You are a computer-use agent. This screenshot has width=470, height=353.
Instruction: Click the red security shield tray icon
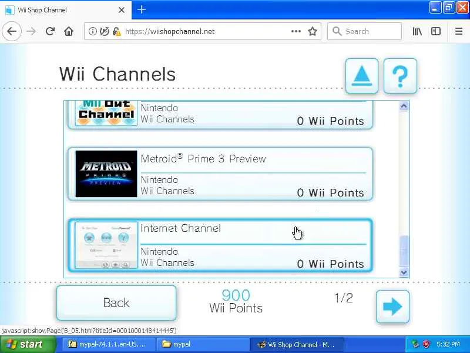coord(426,344)
